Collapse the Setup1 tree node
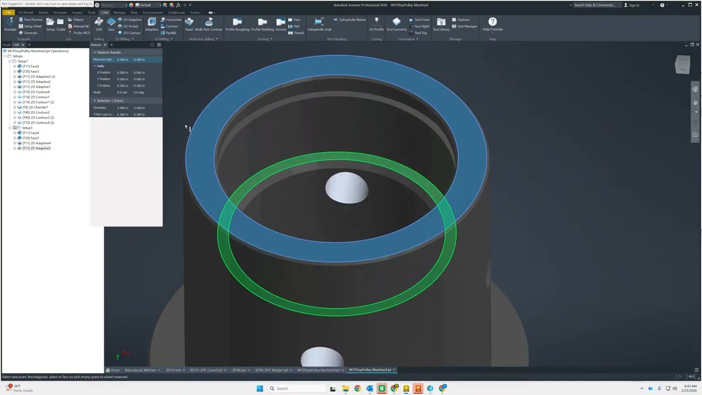This screenshot has height=395, width=702. tap(10, 61)
